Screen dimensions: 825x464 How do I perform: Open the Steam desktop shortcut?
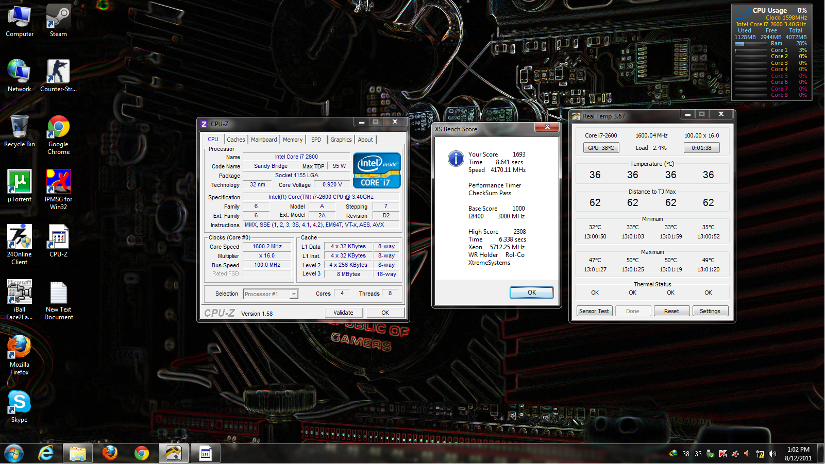click(58, 21)
